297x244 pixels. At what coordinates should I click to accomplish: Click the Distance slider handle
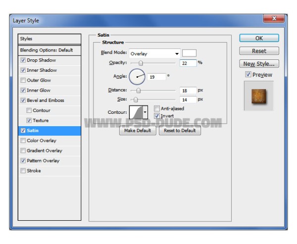[x=139, y=91]
